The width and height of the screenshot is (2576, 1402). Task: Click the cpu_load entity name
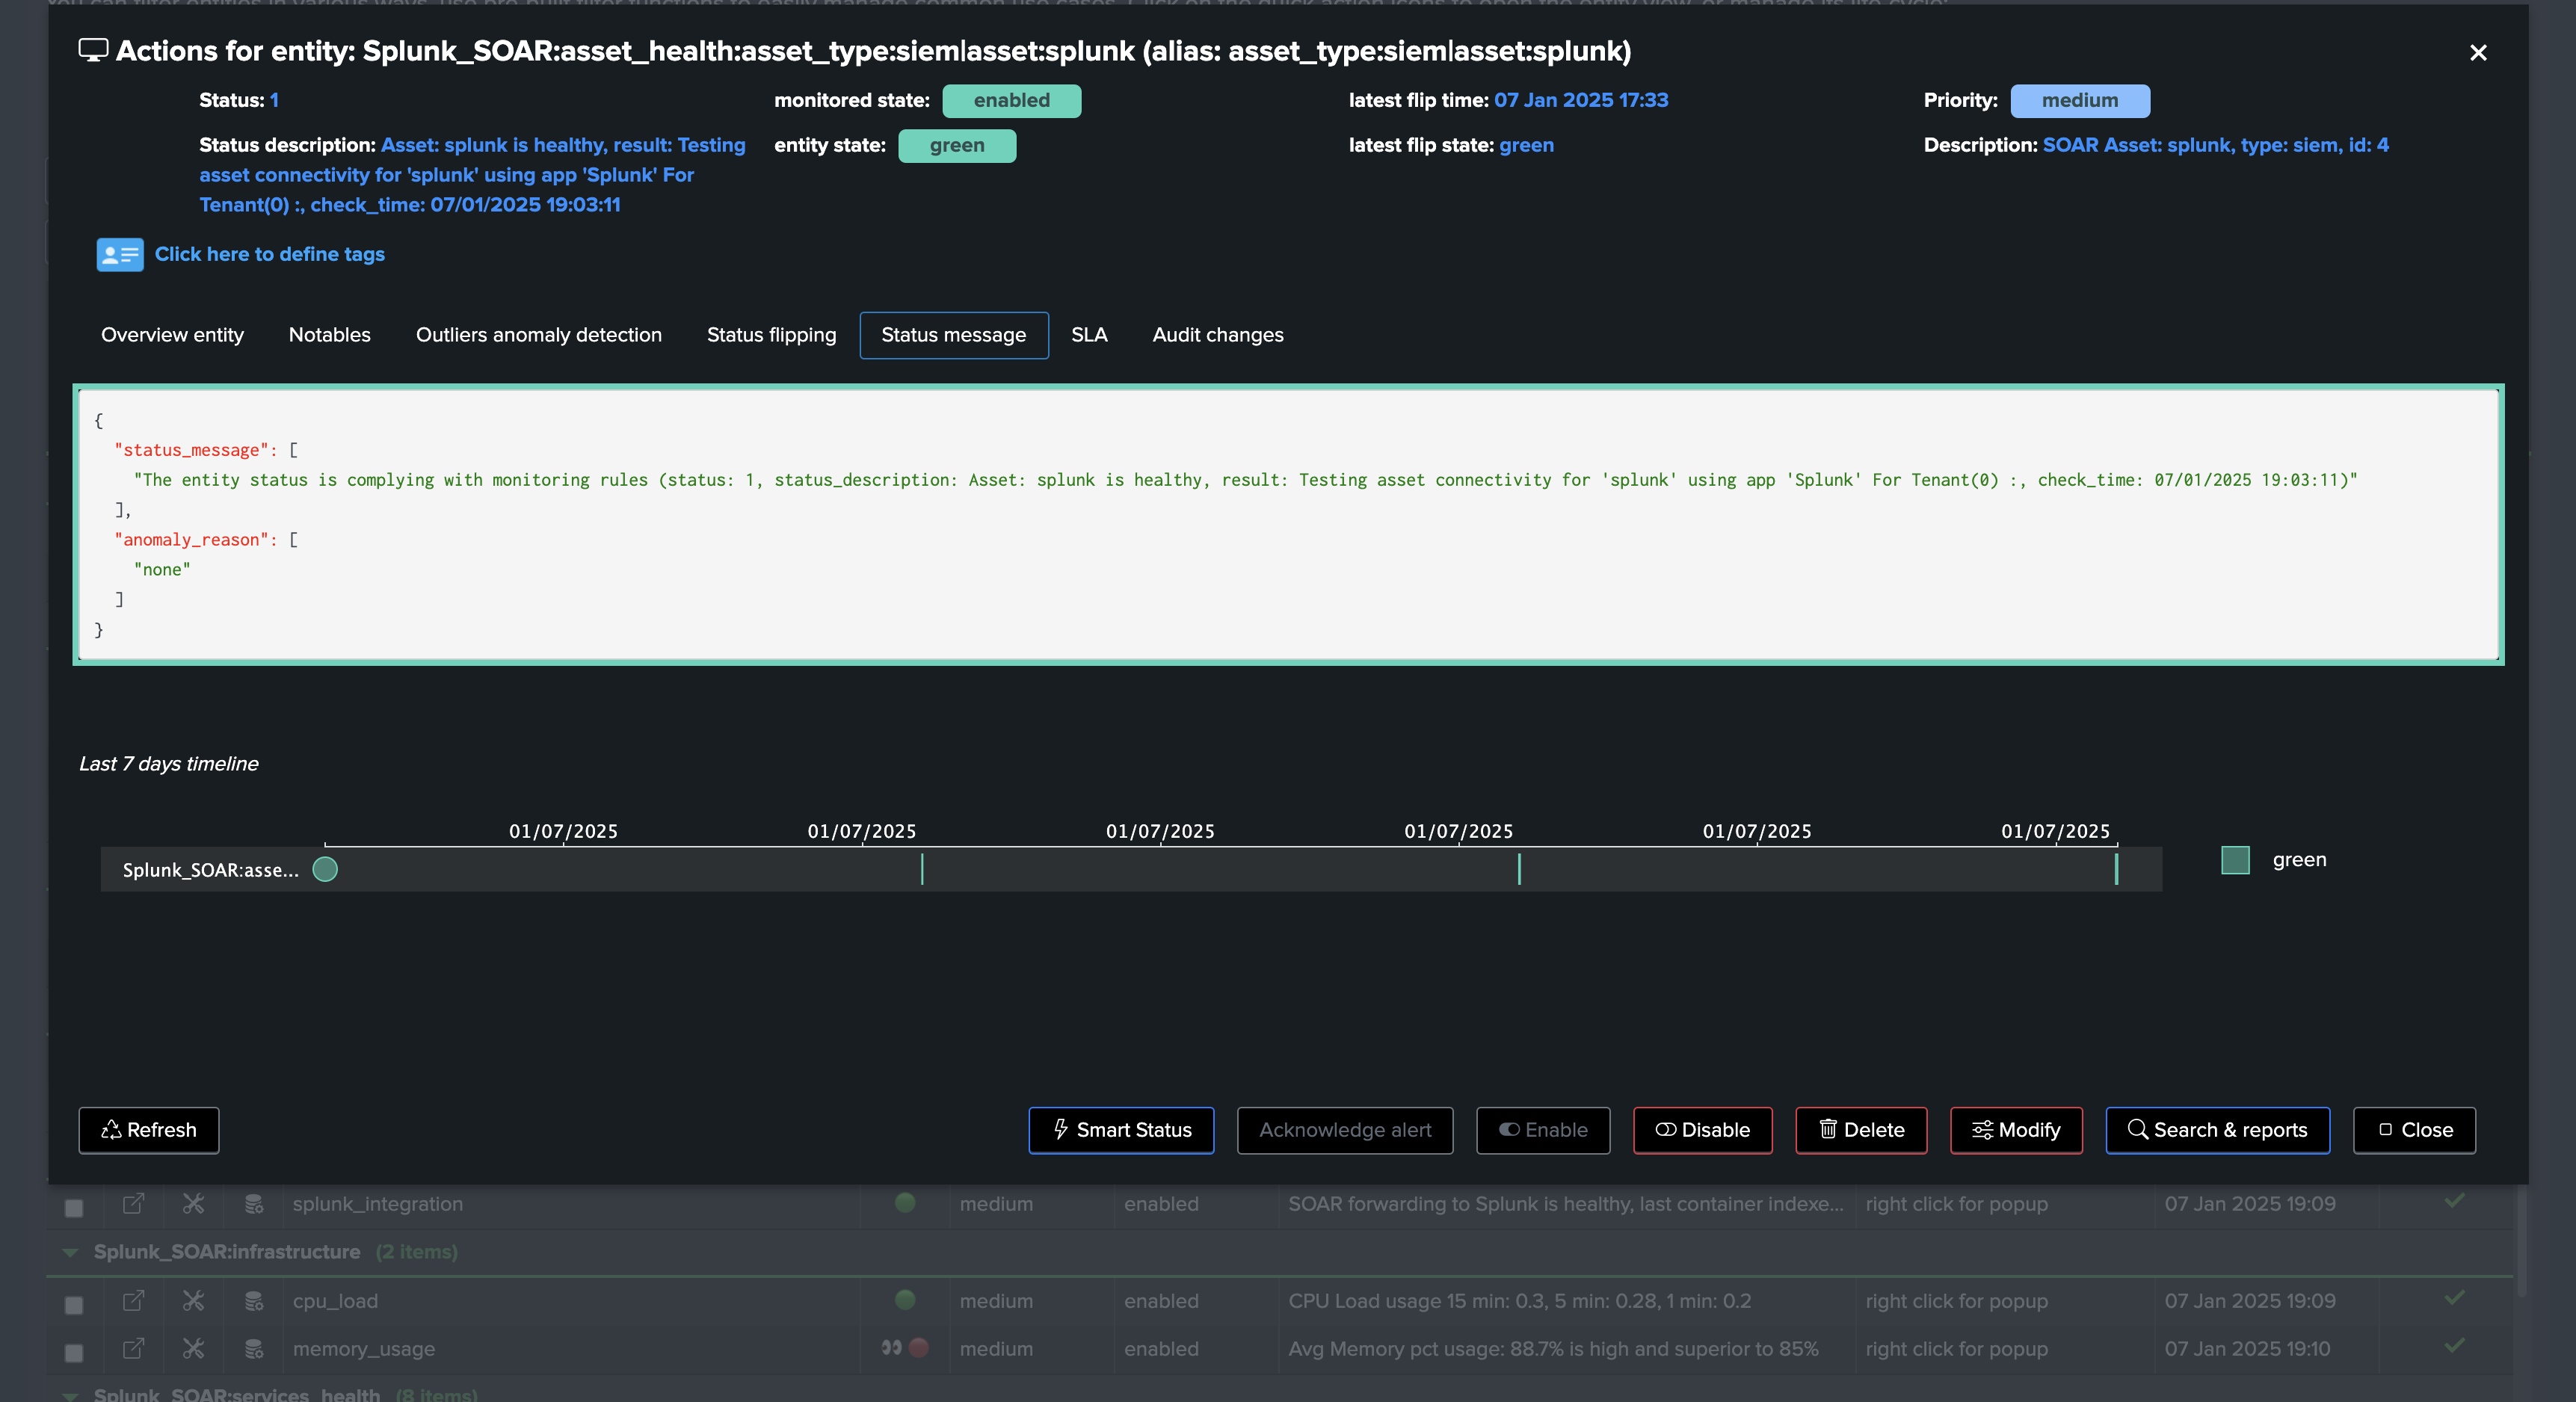(x=335, y=1301)
